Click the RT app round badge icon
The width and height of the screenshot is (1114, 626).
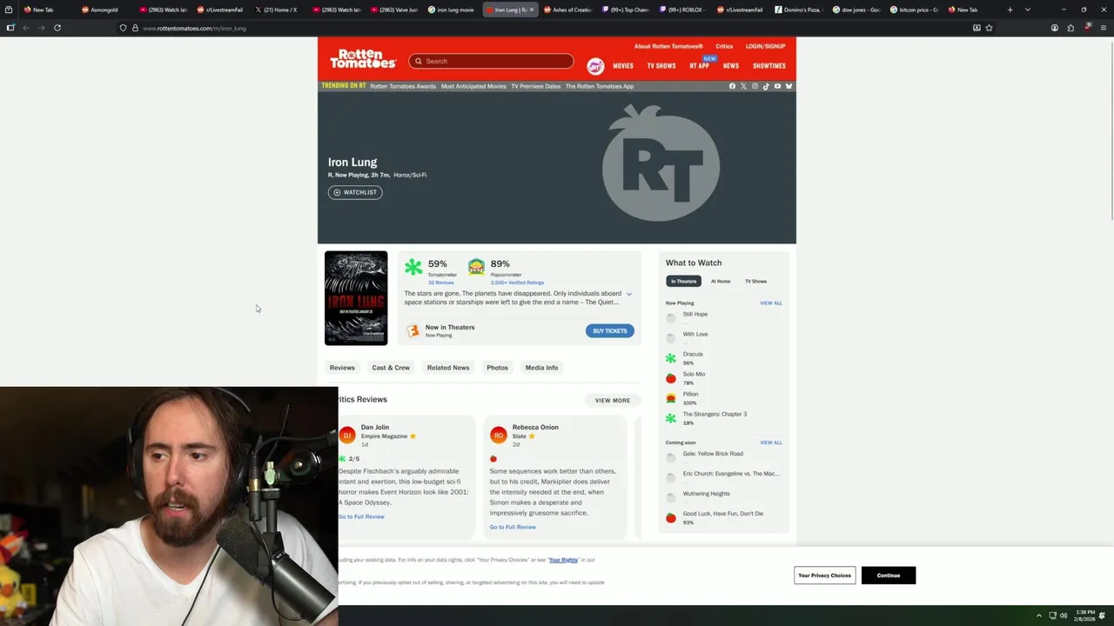(x=595, y=66)
